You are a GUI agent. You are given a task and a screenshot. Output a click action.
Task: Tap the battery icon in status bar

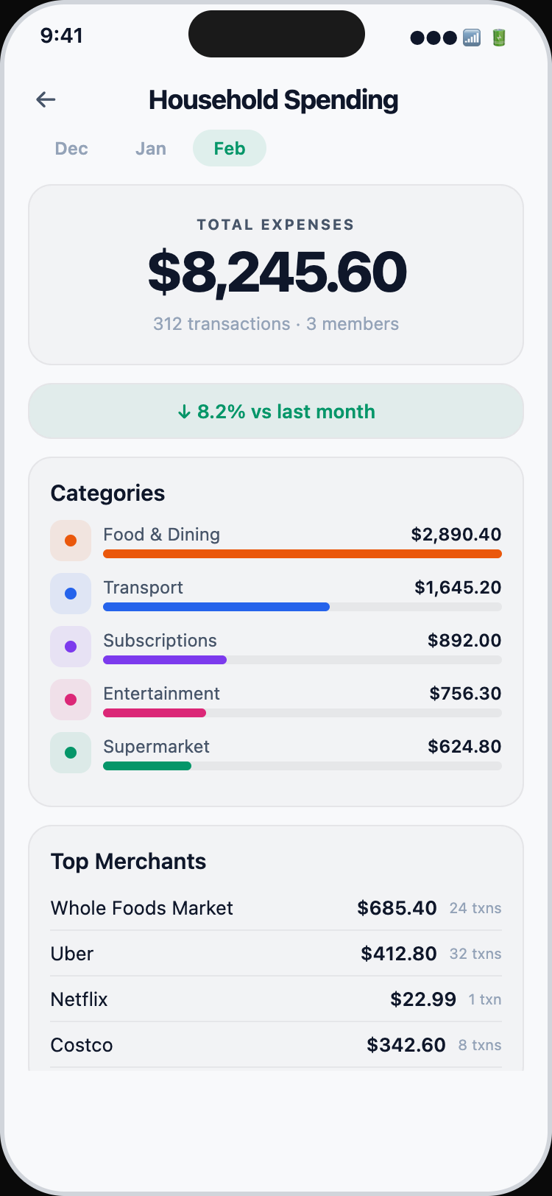click(499, 38)
